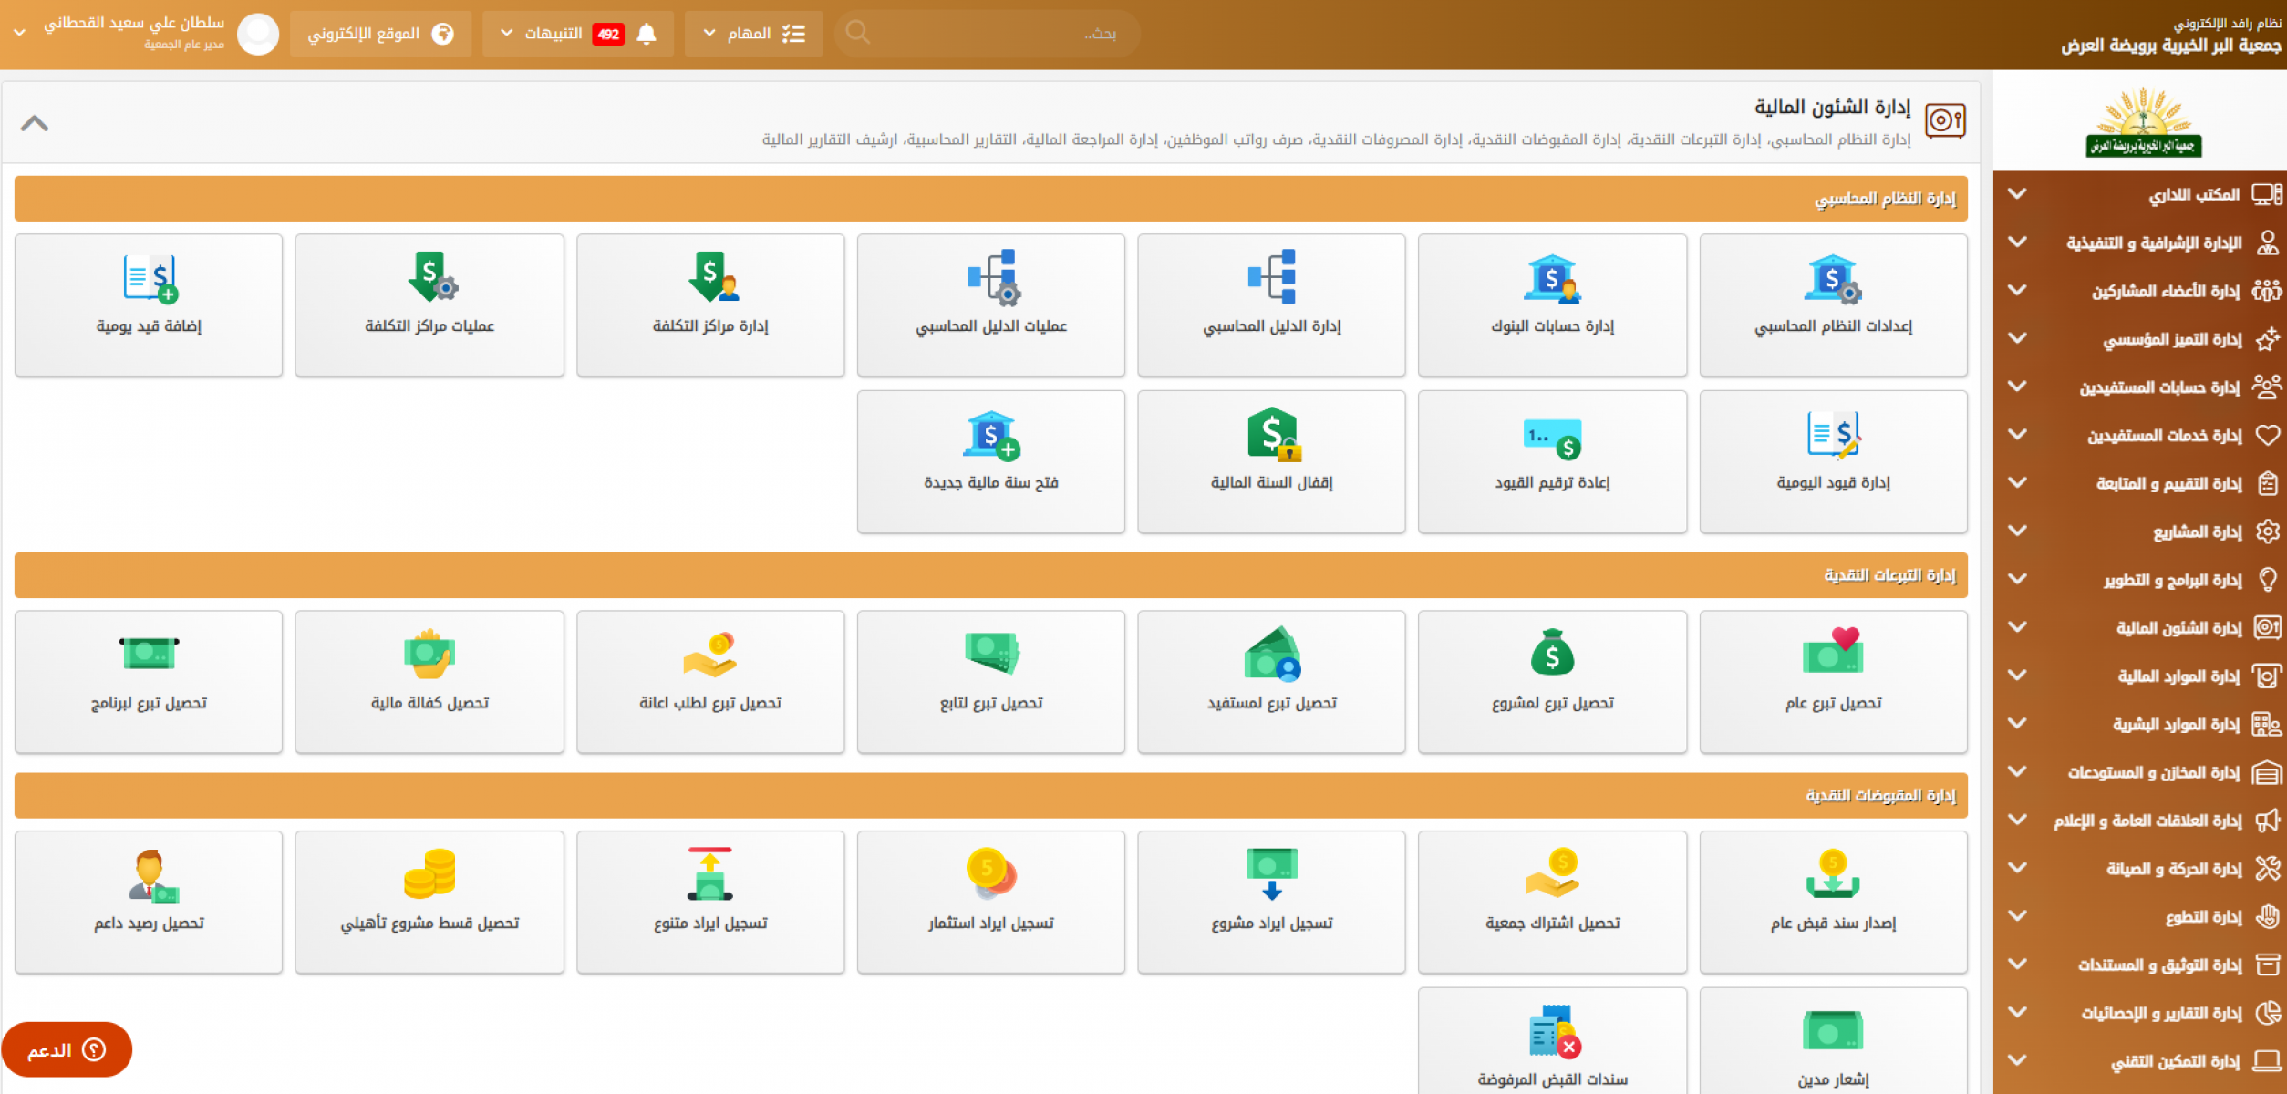Collapse the إدارة الشئون المالية header panel
2287x1094 pixels.
tap(35, 123)
